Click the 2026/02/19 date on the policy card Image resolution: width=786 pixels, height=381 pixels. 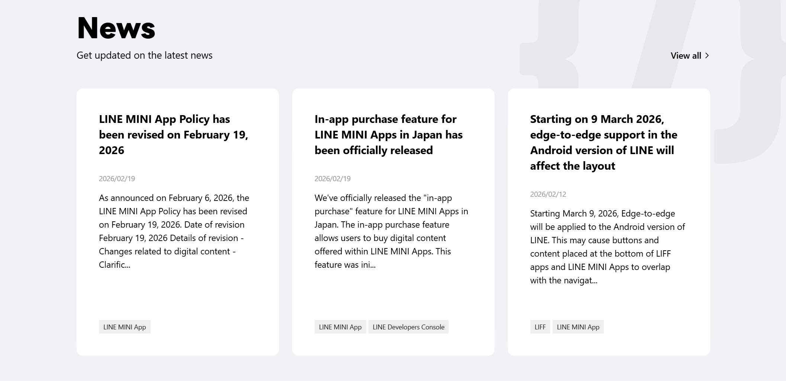[x=117, y=179]
